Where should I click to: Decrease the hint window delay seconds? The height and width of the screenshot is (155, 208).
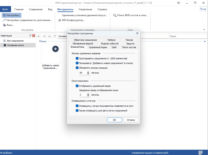(x=88, y=95)
